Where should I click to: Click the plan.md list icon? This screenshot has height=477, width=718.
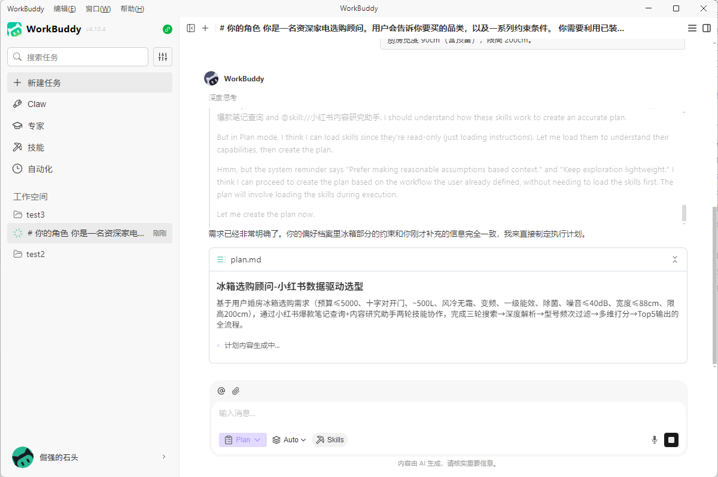(x=221, y=259)
